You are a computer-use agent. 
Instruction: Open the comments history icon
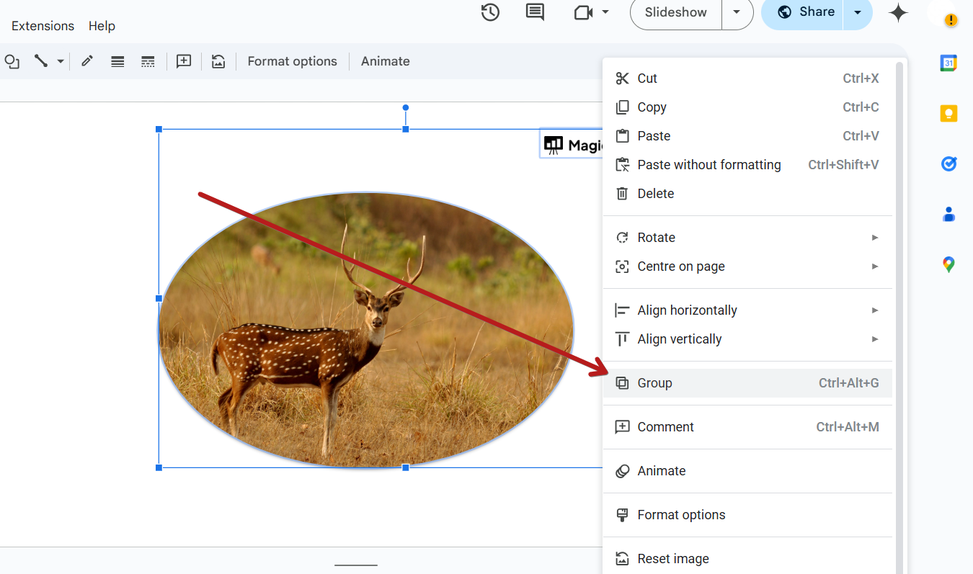point(535,12)
